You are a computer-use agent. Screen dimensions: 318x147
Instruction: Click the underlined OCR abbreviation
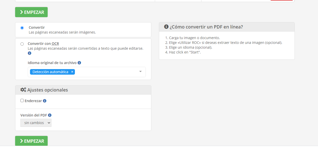click(55, 44)
